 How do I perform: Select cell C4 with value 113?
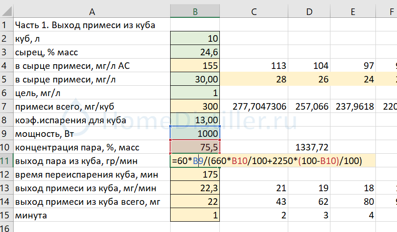tap(254, 66)
